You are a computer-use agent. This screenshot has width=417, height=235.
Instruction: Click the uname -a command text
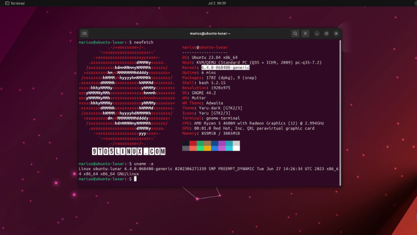[x=143, y=164]
